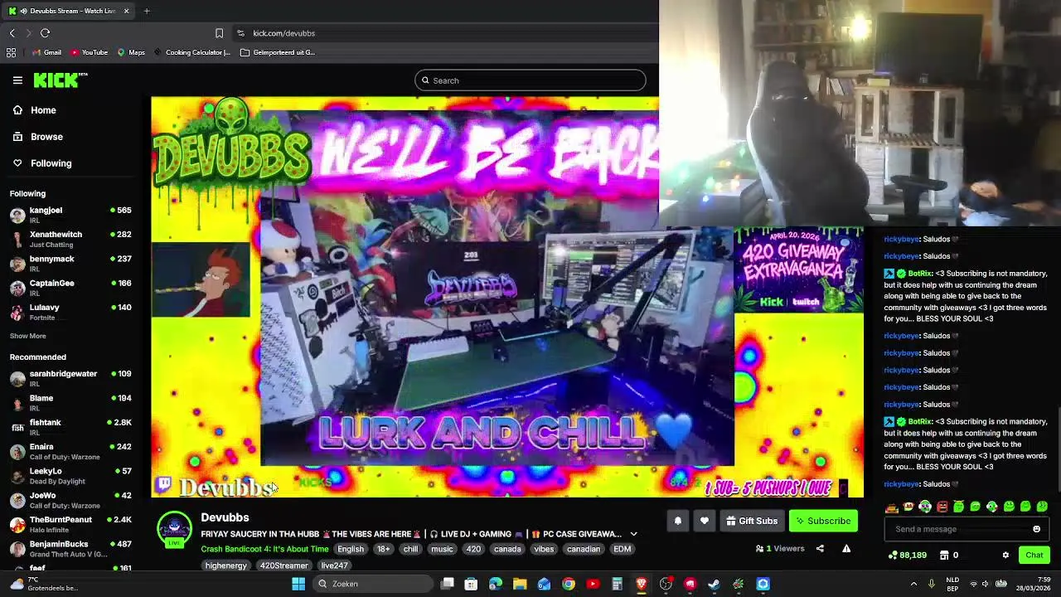Toggle follow with the heart button
This screenshot has width=1061, height=597.
(x=705, y=521)
